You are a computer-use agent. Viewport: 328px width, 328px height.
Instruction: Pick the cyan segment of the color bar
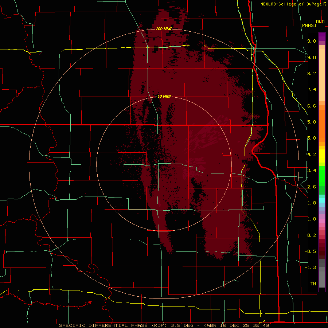[x=322, y=200]
